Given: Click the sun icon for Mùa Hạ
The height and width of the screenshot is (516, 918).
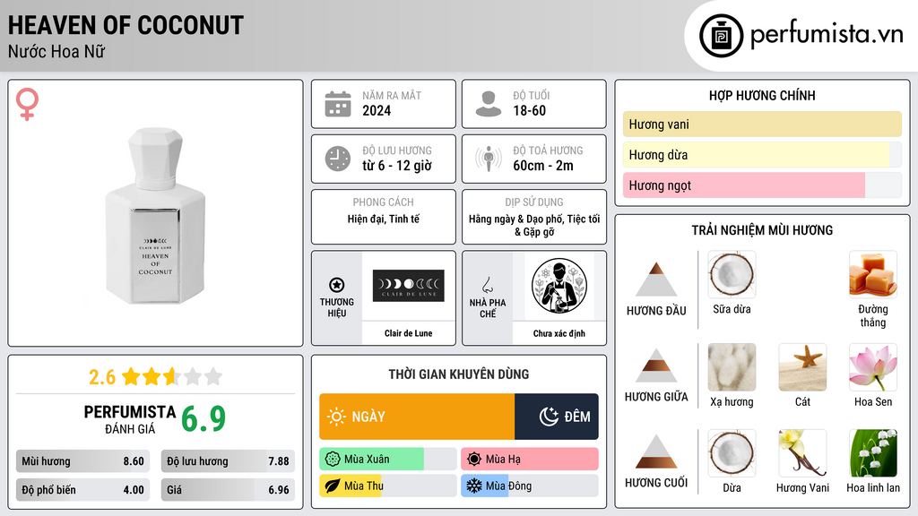Looking at the screenshot, I should pyautogui.click(x=474, y=460).
